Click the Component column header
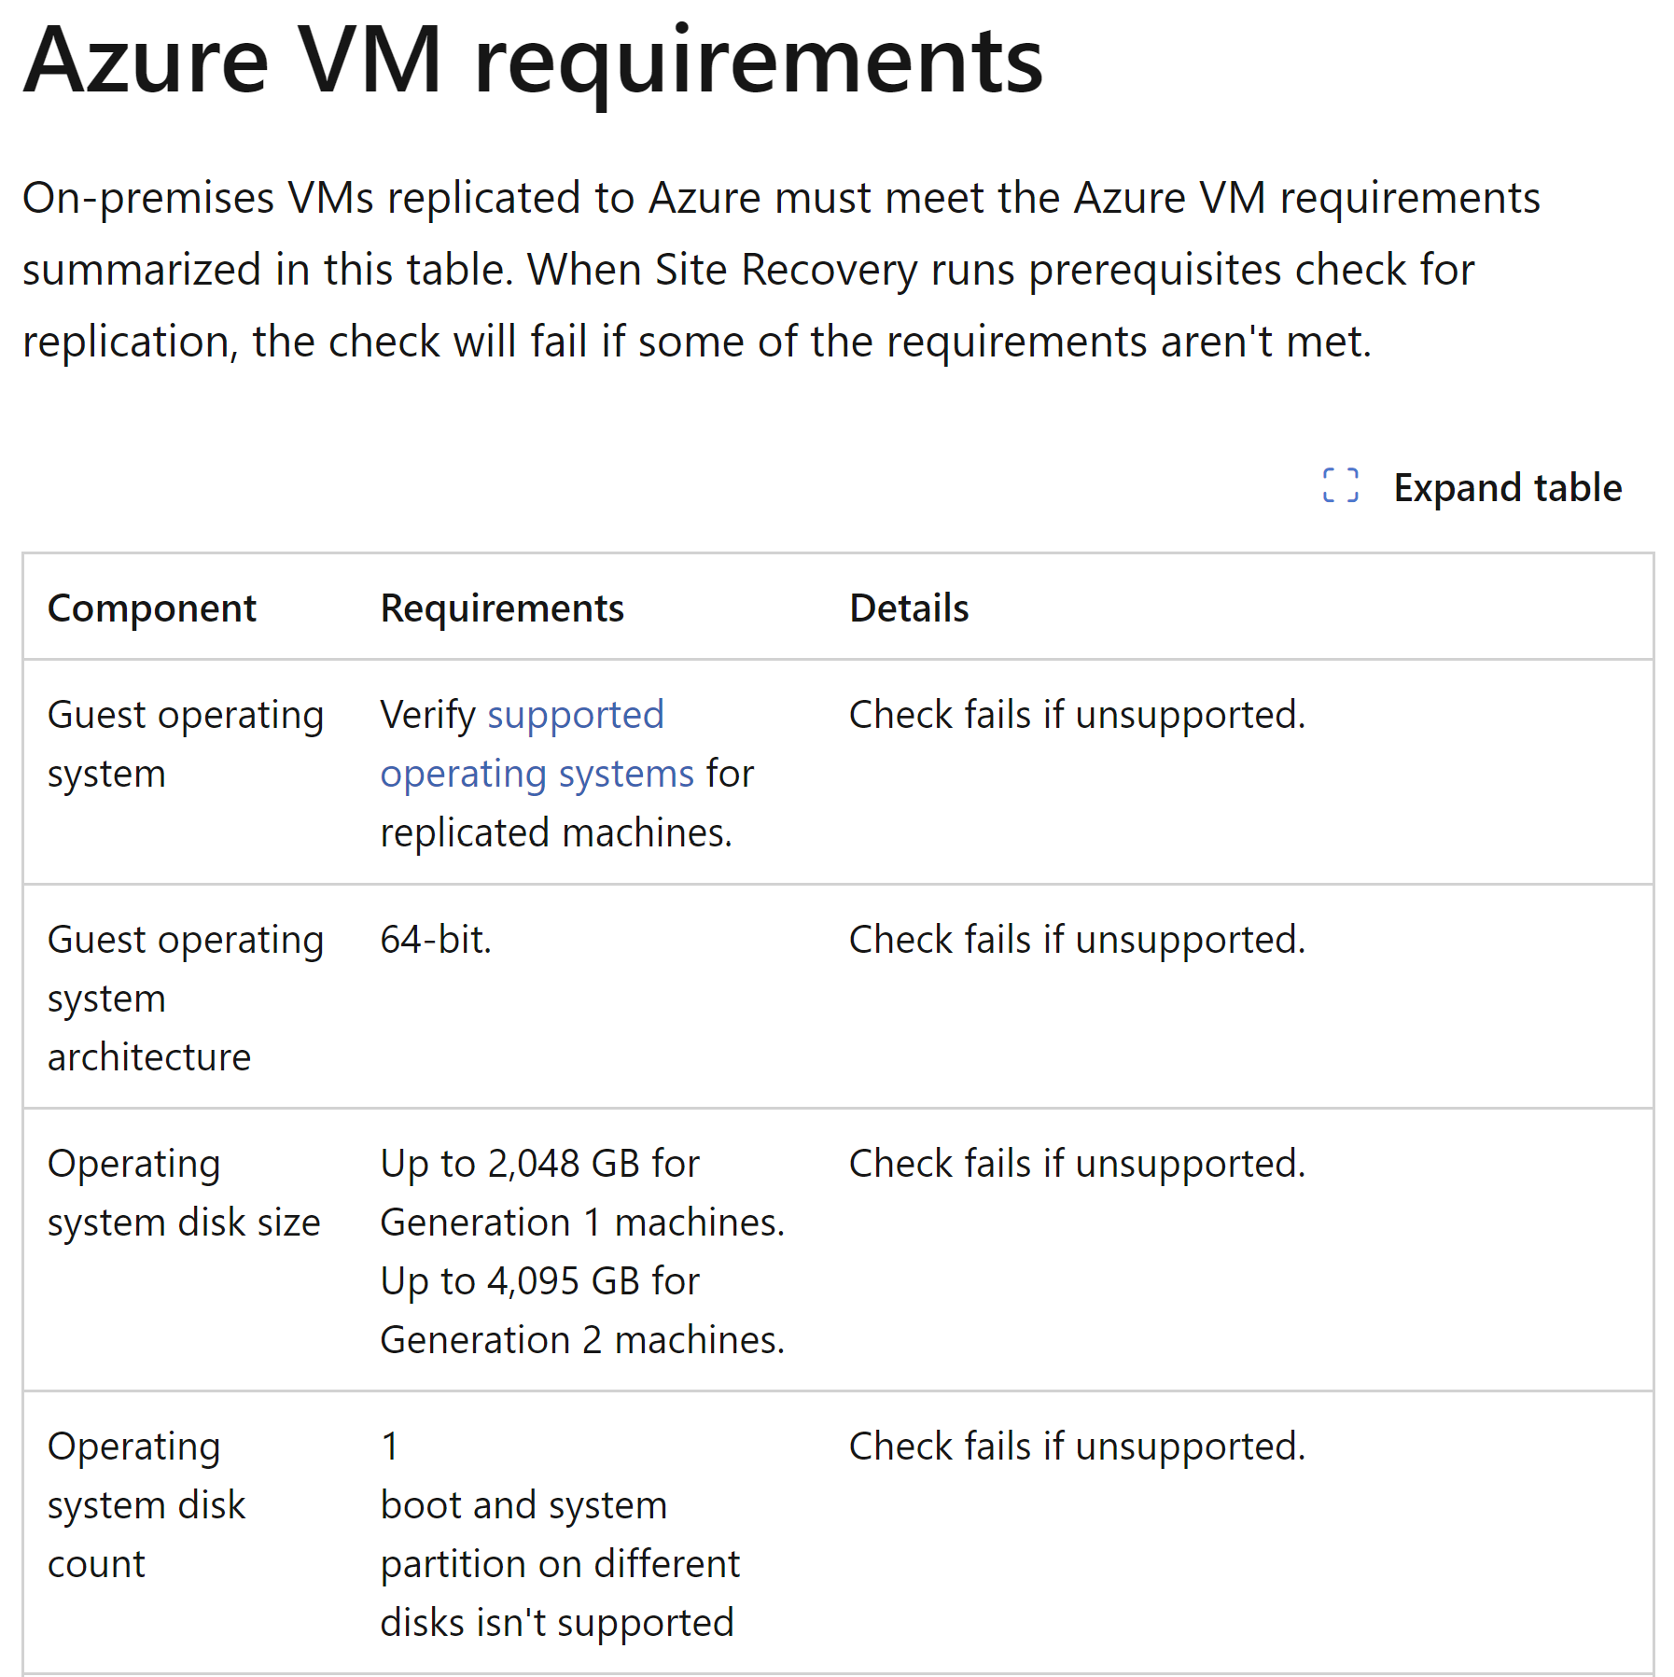Viewport: 1674px width, 1677px height. click(x=152, y=608)
